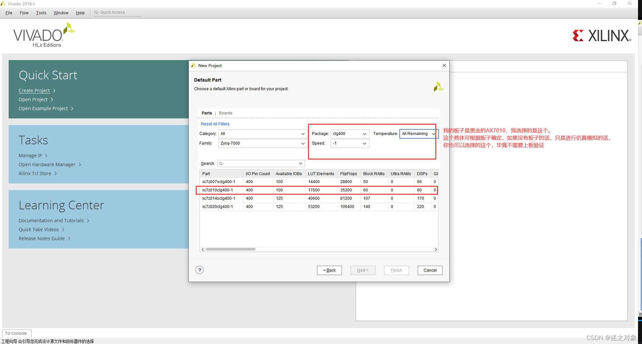Click the Cancel button
Image resolution: width=642 pixels, height=344 pixels.
tap(430, 270)
